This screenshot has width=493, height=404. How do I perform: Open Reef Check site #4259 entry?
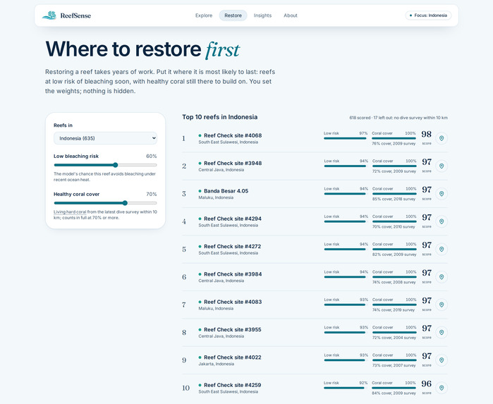232,385
